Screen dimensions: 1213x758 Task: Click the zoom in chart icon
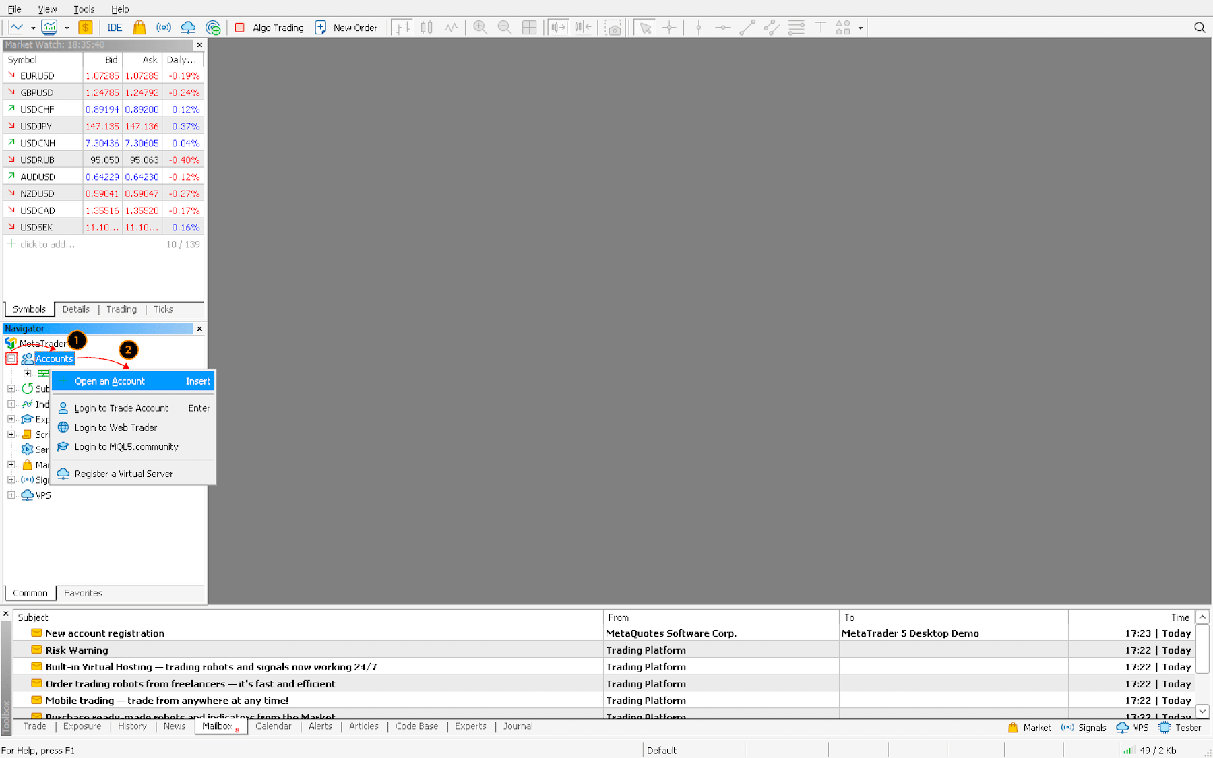coord(480,28)
